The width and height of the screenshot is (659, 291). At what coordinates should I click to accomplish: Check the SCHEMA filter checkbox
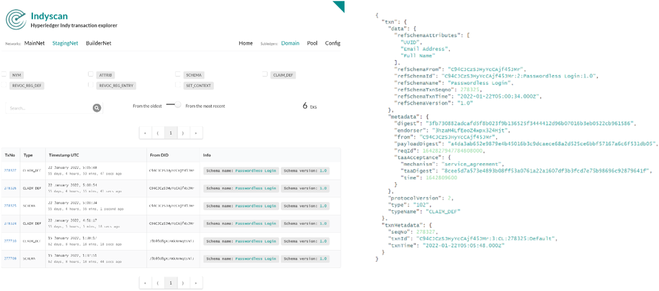(178, 75)
